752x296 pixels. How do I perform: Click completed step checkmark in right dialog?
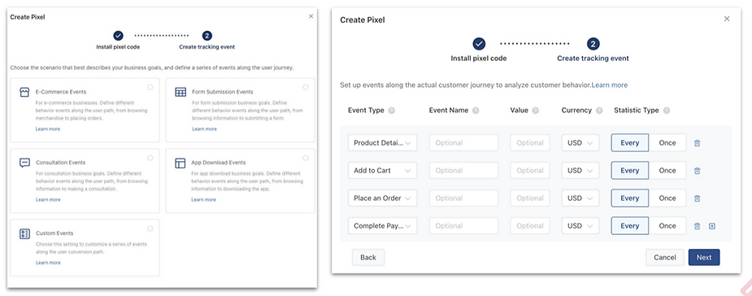tap(479, 44)
